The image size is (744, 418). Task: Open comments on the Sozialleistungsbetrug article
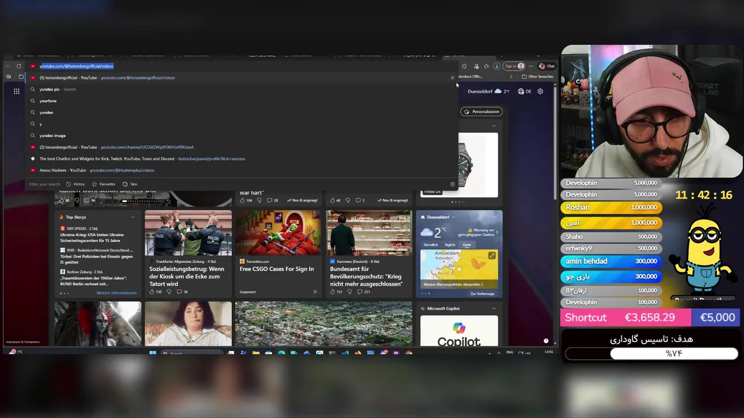coord(181,291)
